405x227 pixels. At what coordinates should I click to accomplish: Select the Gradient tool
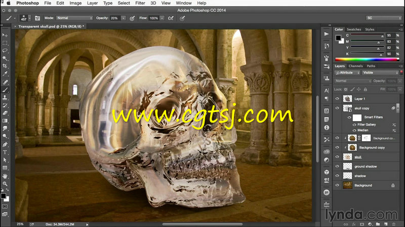(5, 121)
